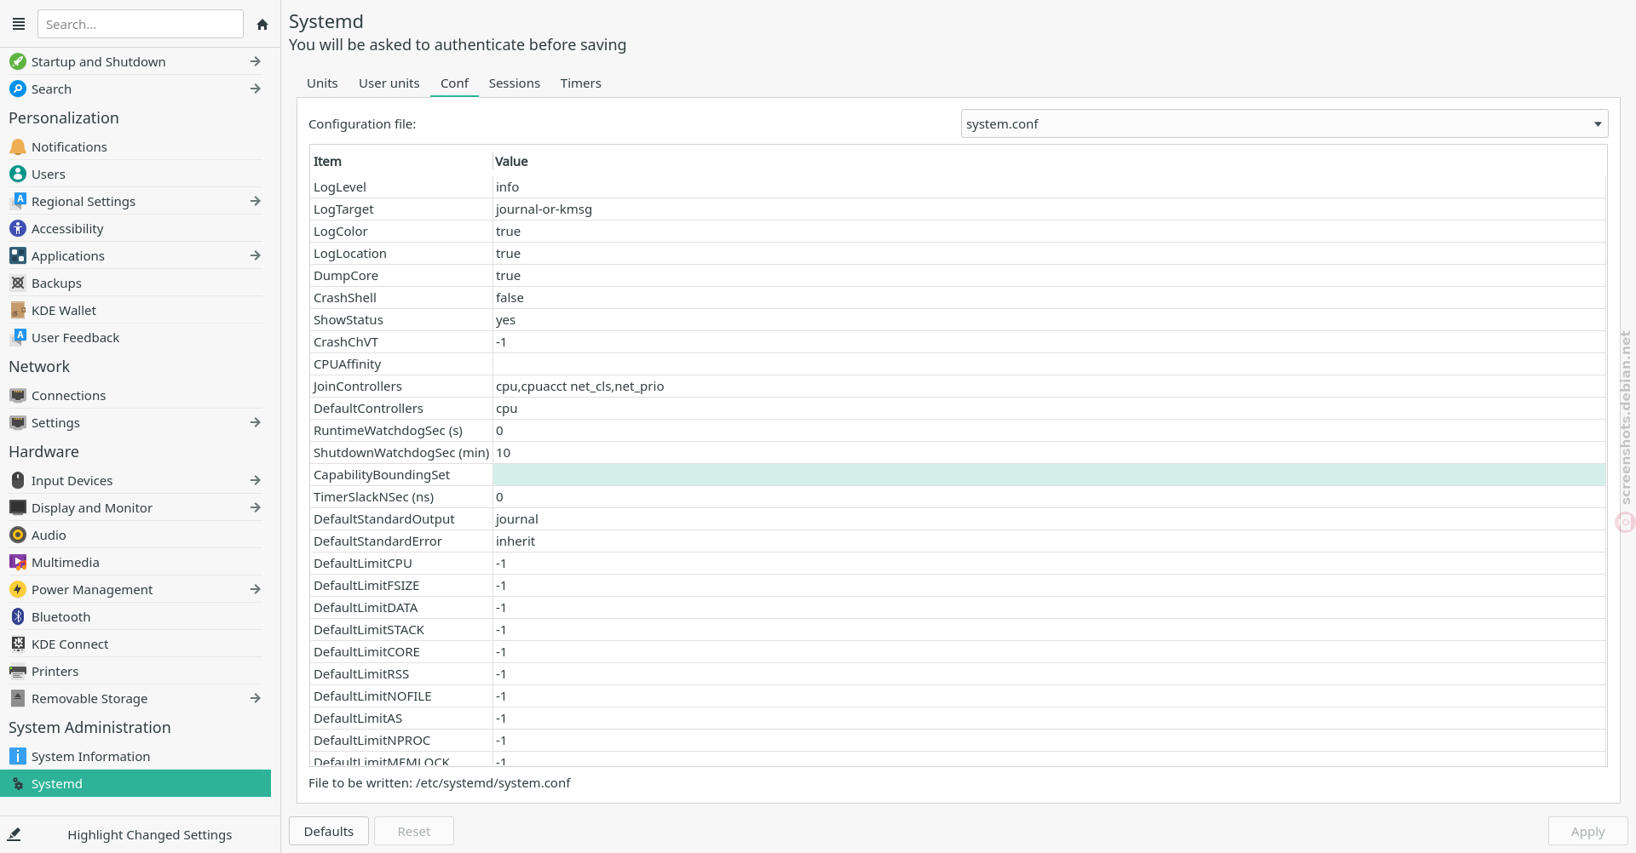The width and height of the screenshot is (1636, 853).
Task: Edit the CapabilityBoundingSet value cell
Action: [1049, 475]
